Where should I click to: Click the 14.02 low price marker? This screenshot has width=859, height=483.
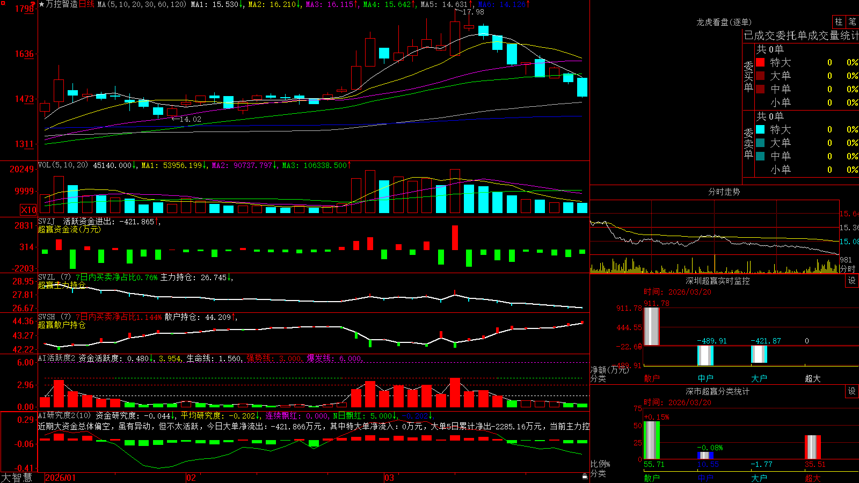[190, 119]
